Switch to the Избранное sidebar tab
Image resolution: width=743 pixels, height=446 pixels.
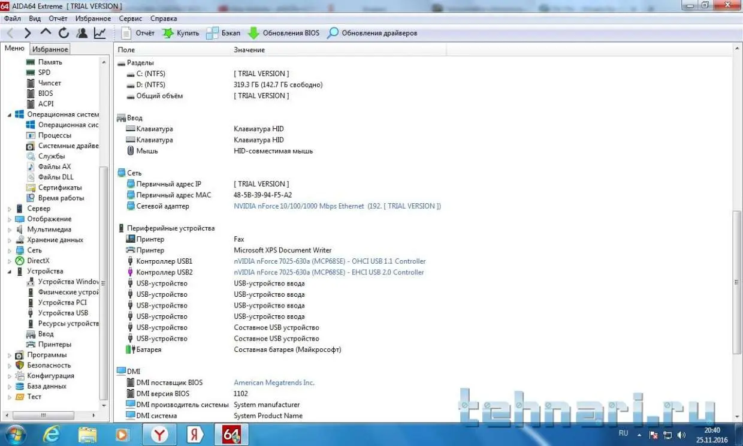50,49
